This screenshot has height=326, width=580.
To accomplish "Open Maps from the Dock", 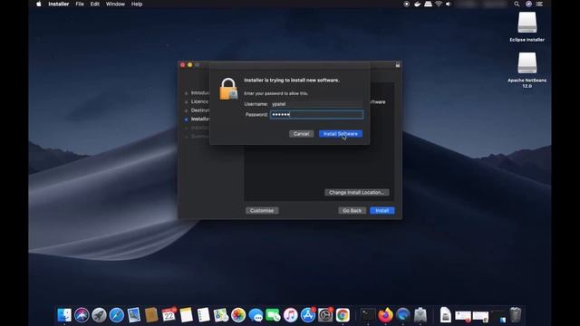I will click(221, 315).
